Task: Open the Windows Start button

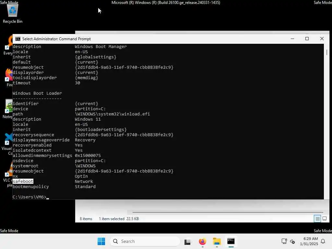Action: [x=101, y=241]
